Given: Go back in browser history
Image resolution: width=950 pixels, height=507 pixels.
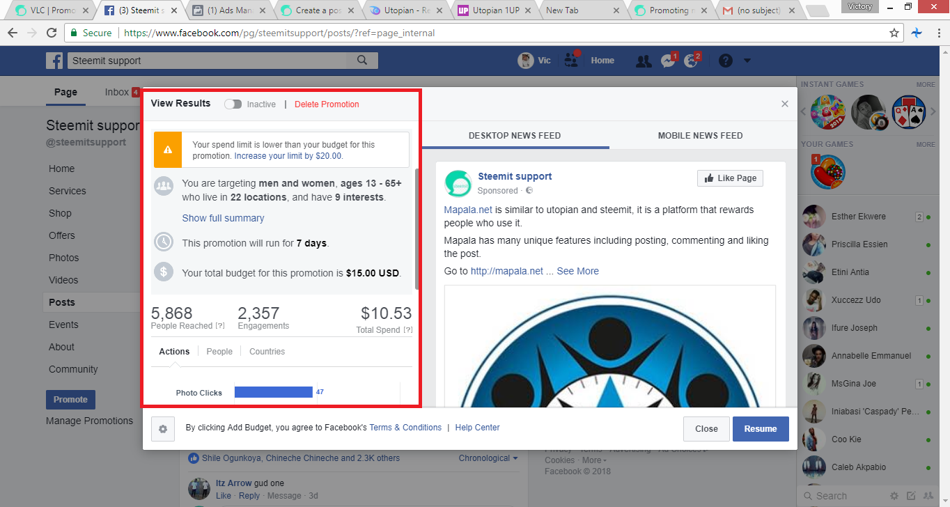Looking at the screenshot, I should click(13, 33).
